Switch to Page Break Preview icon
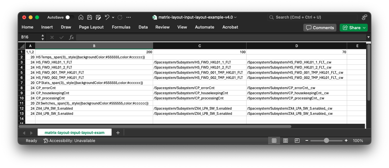Screen dimensions: 389x168 pyautogui.click(x=297, y=140)
